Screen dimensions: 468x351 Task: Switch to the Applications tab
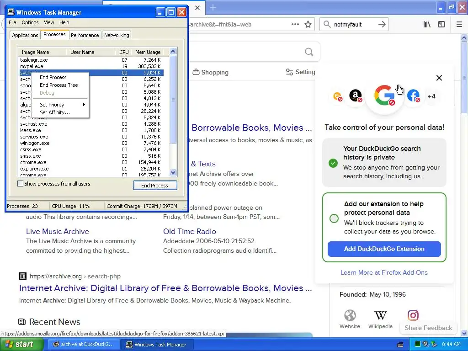25,35
